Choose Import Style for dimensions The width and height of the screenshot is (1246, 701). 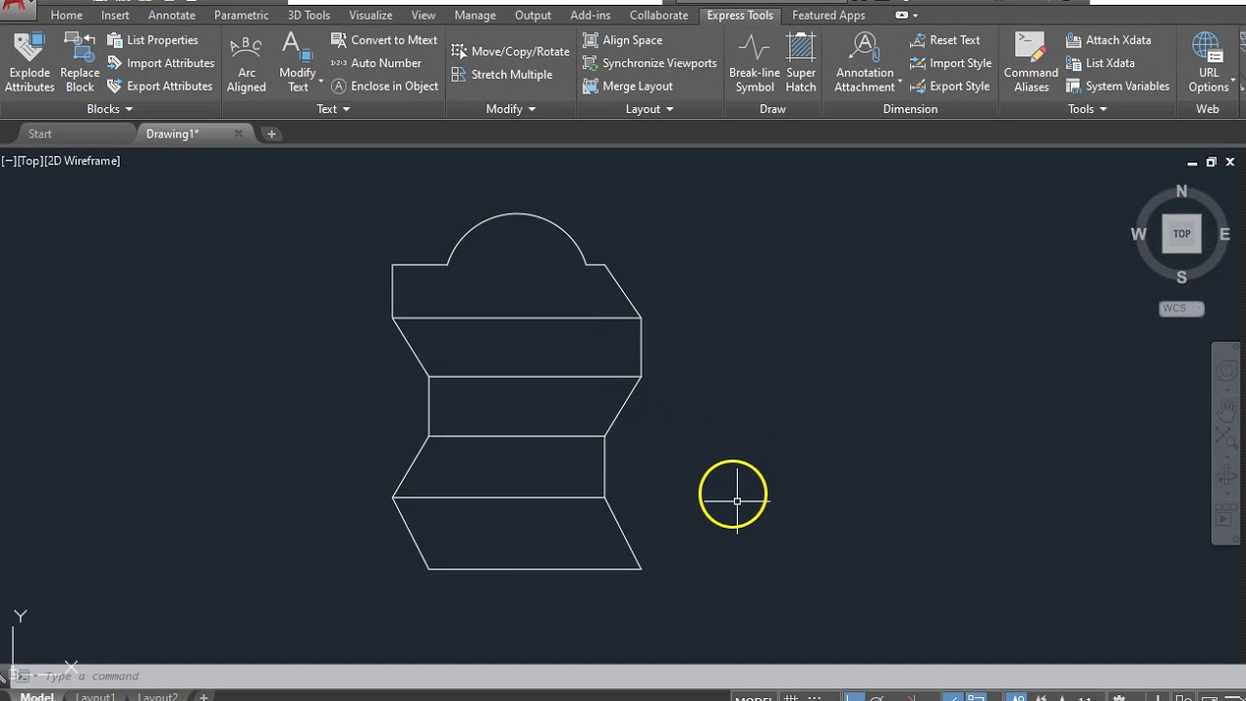[x=950, y=63]
